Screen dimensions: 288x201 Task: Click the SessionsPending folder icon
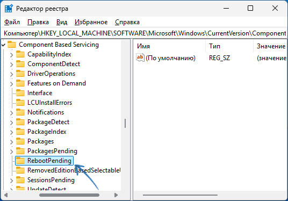click(20, 180)
